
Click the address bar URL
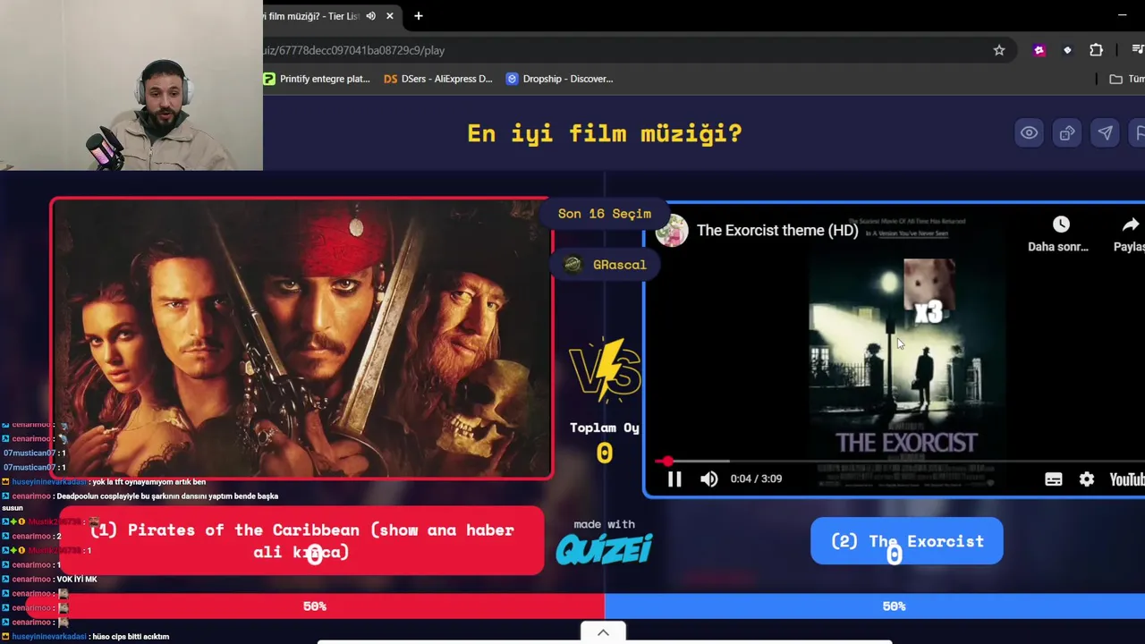click(x=354, y=50)
